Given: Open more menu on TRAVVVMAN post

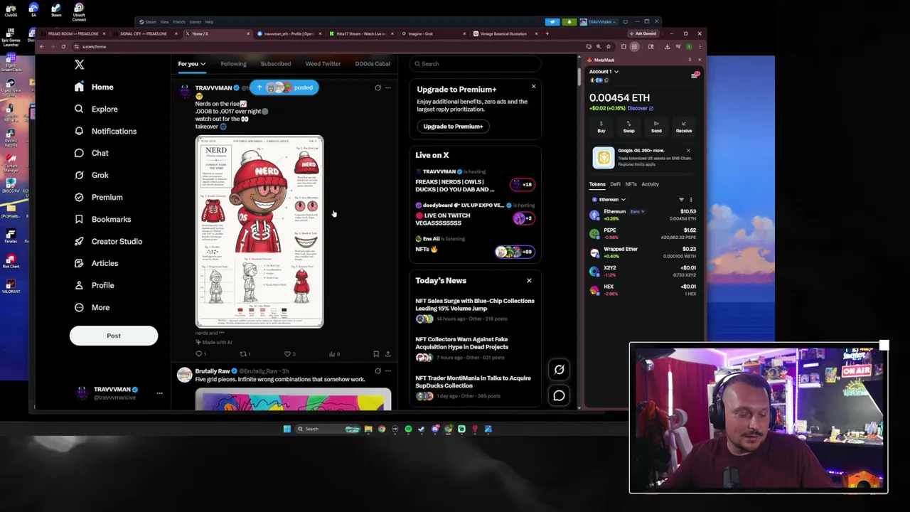Looking at the screenshot, I should (387, 88).
